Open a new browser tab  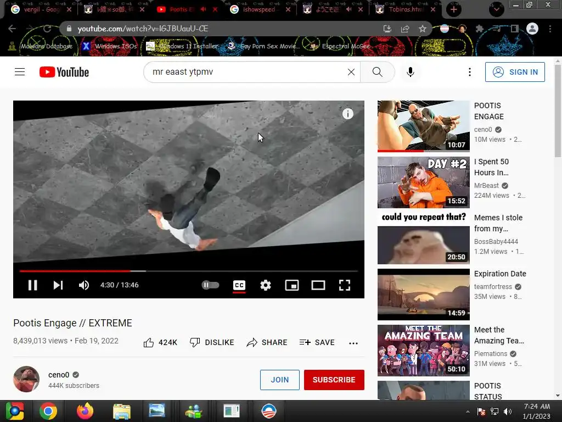[454, 10]
